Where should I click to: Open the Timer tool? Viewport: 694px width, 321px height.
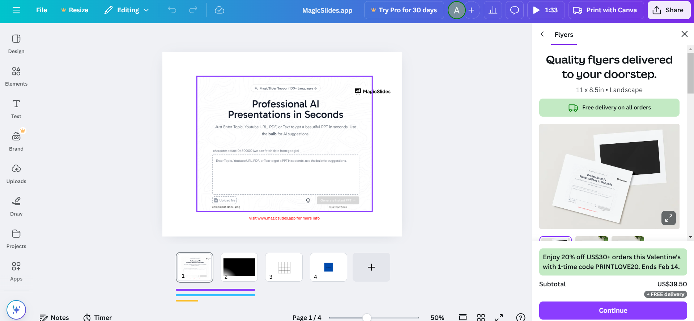coord(98,317)
